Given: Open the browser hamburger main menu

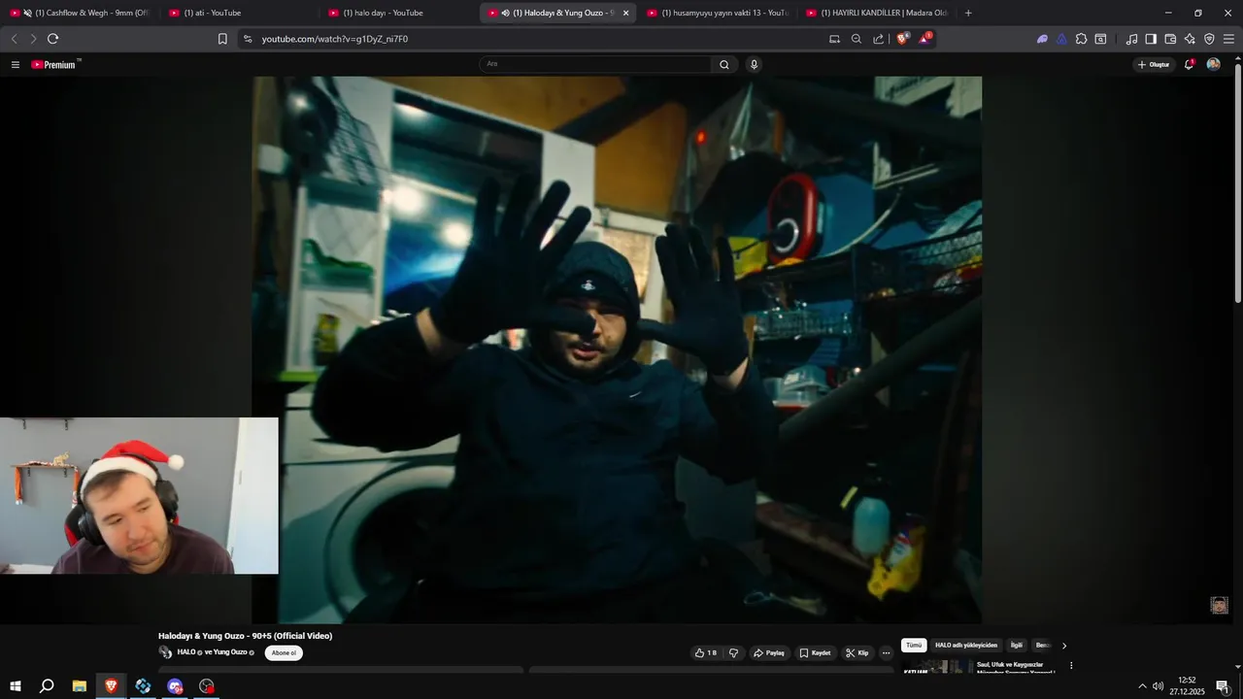Looking at the screenshot, I should coord(1228,39).
